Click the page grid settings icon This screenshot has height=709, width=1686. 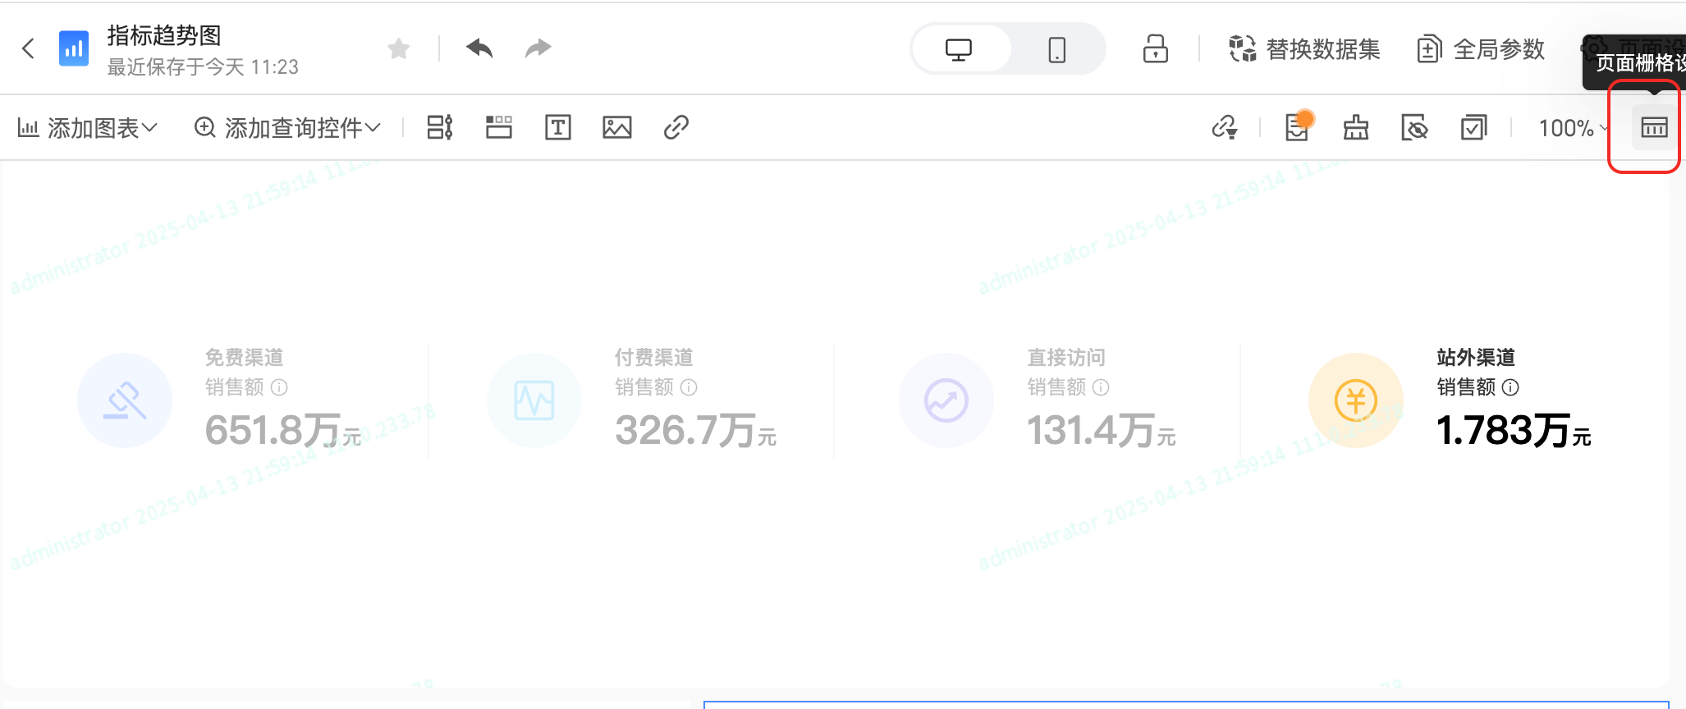point(1653,128)
